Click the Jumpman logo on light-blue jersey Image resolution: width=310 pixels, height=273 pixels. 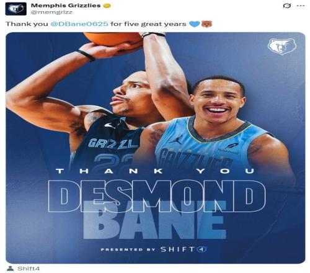click(176, 139)
